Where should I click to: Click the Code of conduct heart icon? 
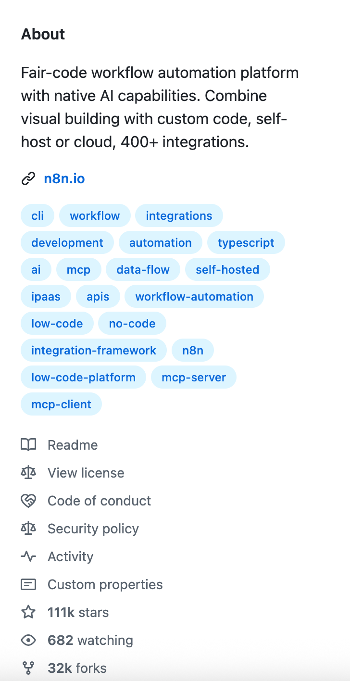tap(28, 501)
